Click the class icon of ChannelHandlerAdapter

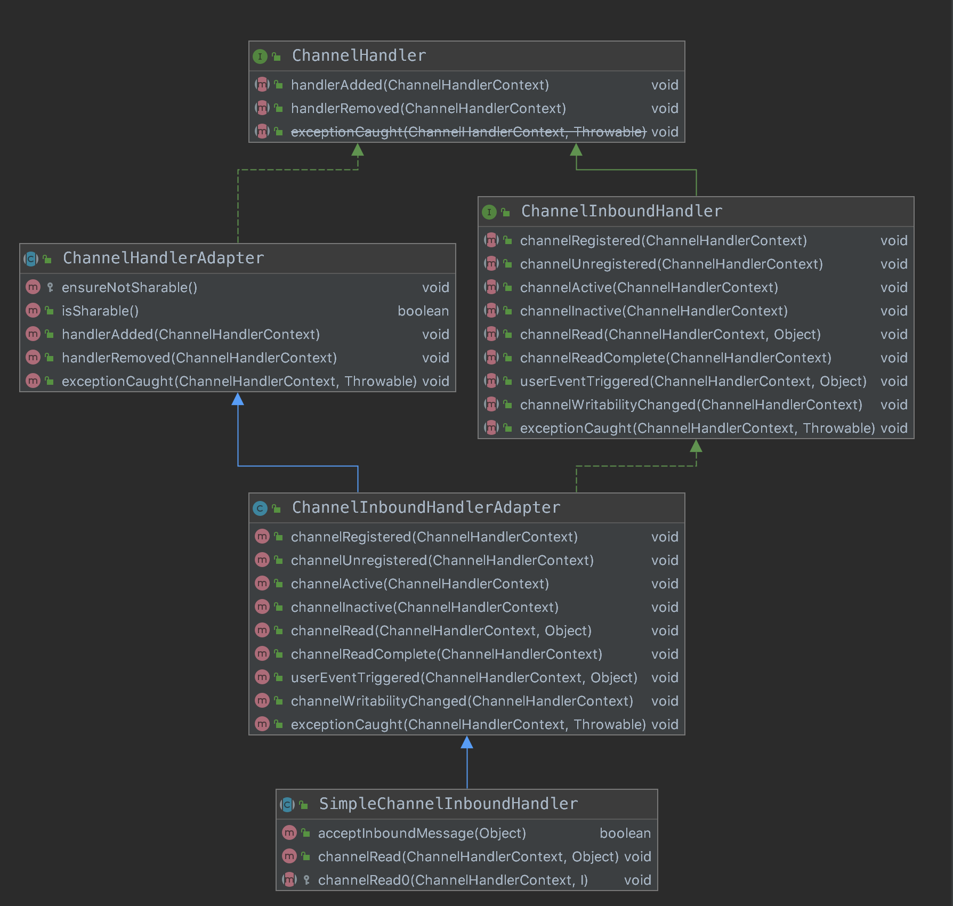tap(31, 259)
